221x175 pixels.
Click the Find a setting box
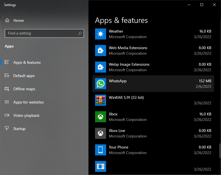41,33
